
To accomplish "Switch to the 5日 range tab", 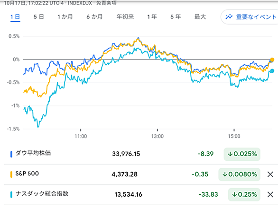I will [x=38, y=17].
